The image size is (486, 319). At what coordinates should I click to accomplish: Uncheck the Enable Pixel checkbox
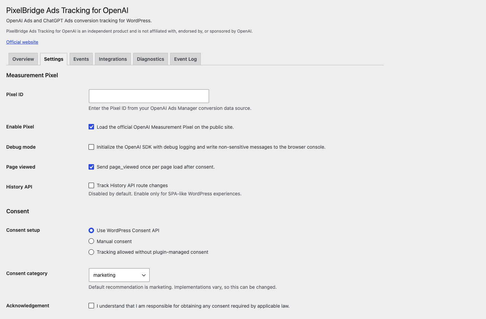pos(91,127)
